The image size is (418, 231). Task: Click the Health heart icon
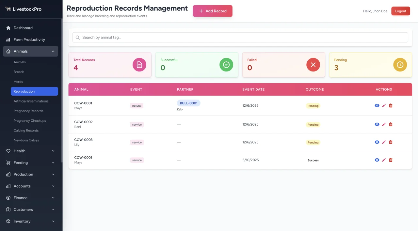pyautogui.click(x=8, y=151)
